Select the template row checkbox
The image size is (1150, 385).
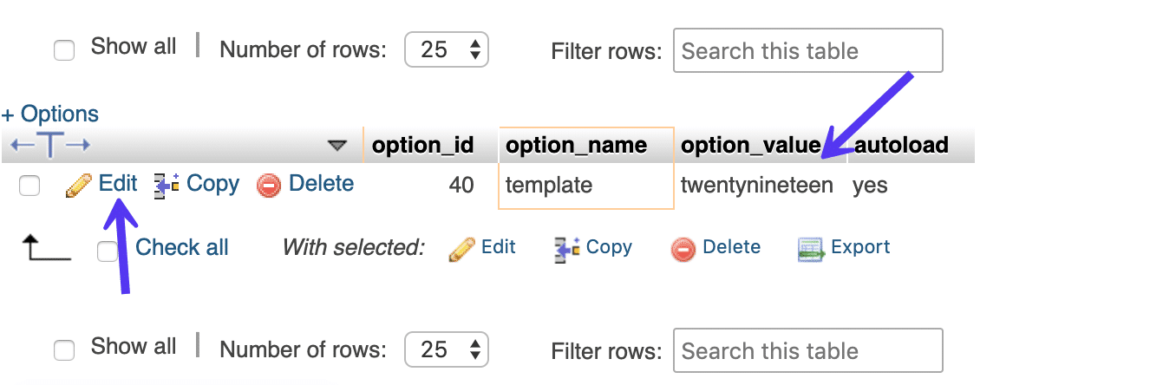[29, 186]
